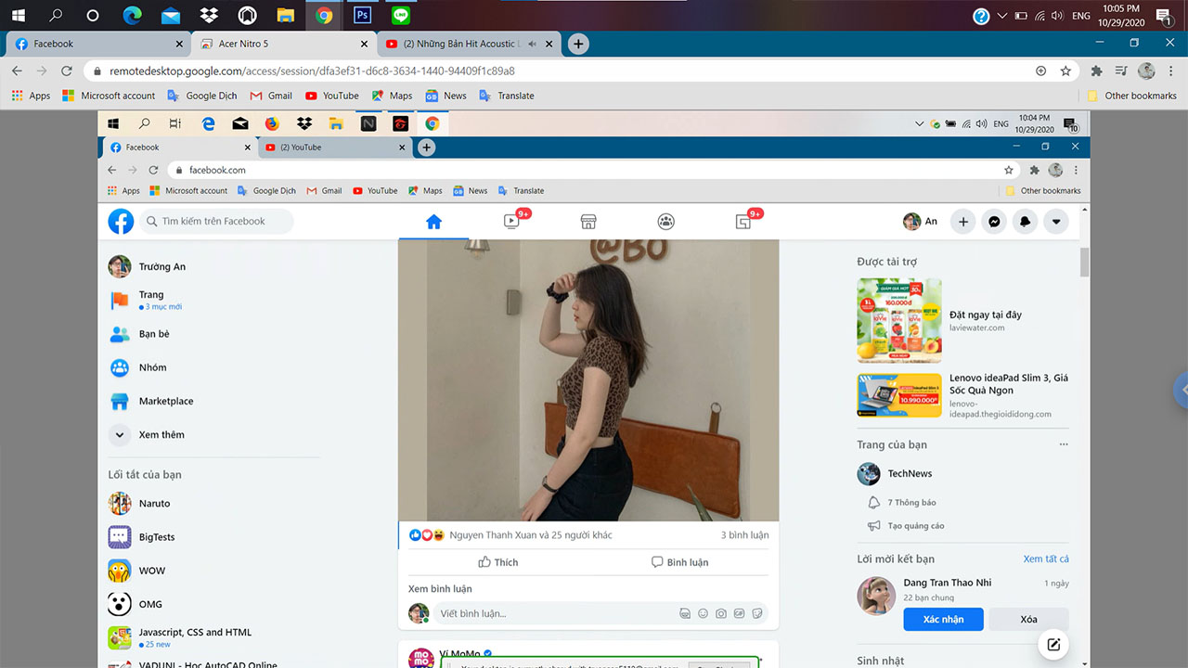Open LINE app in the host taskbar
1188x668 pixels.
click(401, 15)
